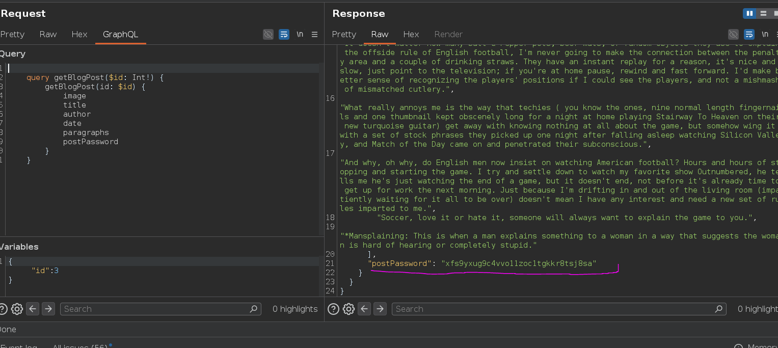The width and height of the screenshot is (778, 348).
Task: Select side-by-side request/response layout
Action: tap(749, 14)
